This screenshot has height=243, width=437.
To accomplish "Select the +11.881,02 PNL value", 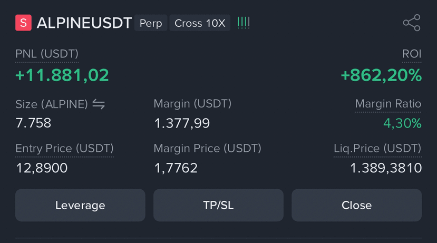I will (62, 75).
